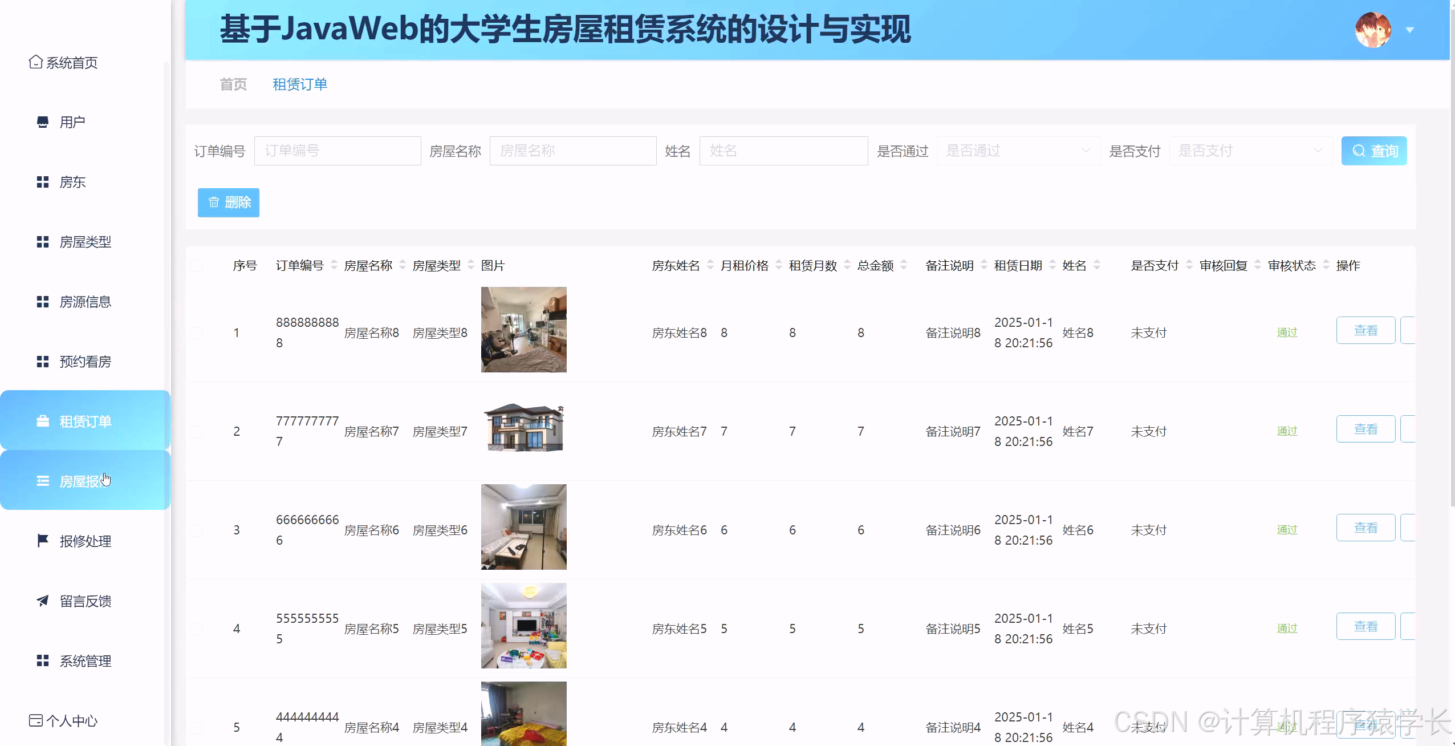Check the row 4 checkbox for 房屋名称5
The image size is (1455, 746).
click(196, 629)
